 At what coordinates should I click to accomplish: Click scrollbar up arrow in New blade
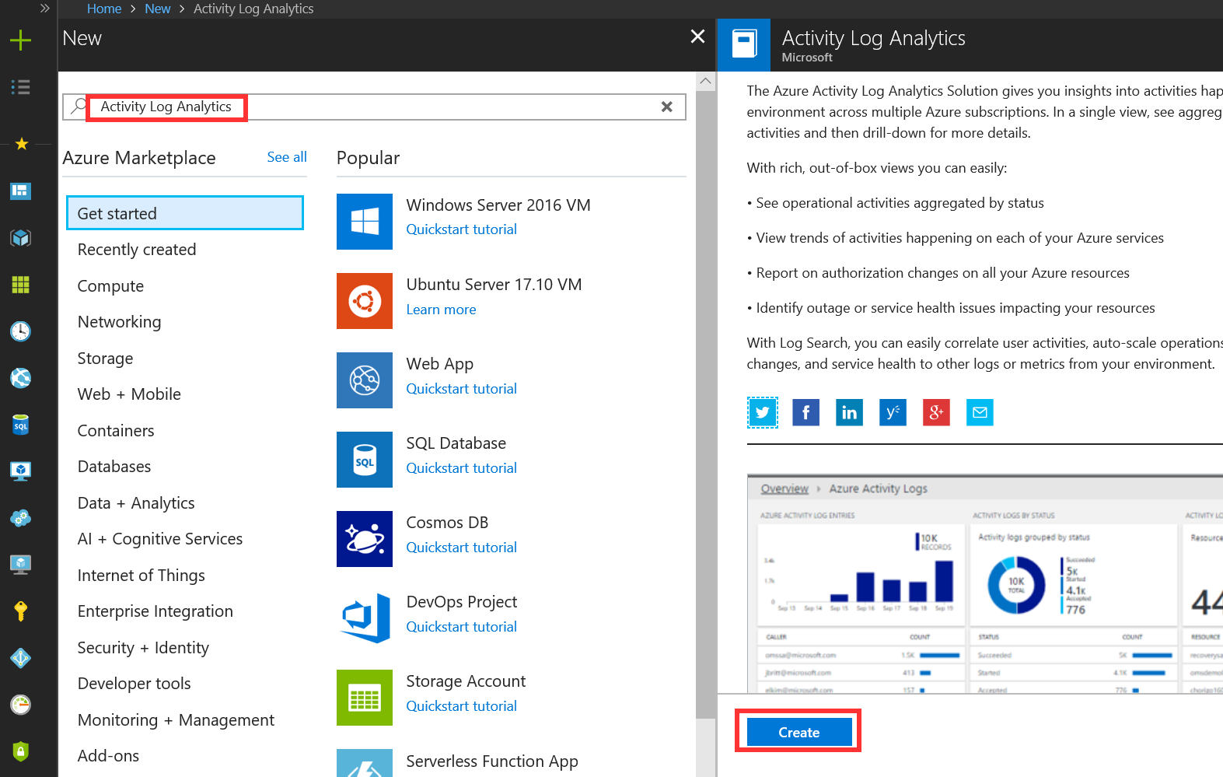point(705,81)
